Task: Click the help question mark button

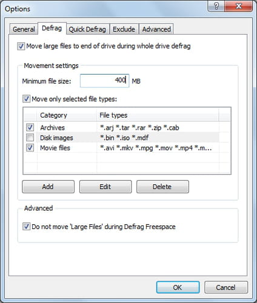Action: point(216,6)
